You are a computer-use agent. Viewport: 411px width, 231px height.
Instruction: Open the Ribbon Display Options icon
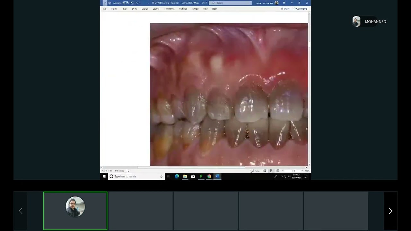(284, 3)
